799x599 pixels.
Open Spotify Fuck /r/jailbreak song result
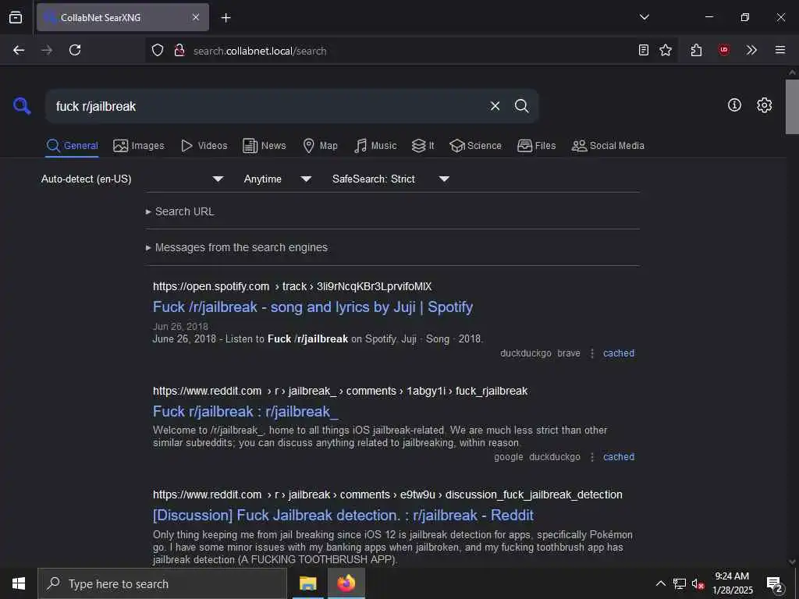[313, 307]
